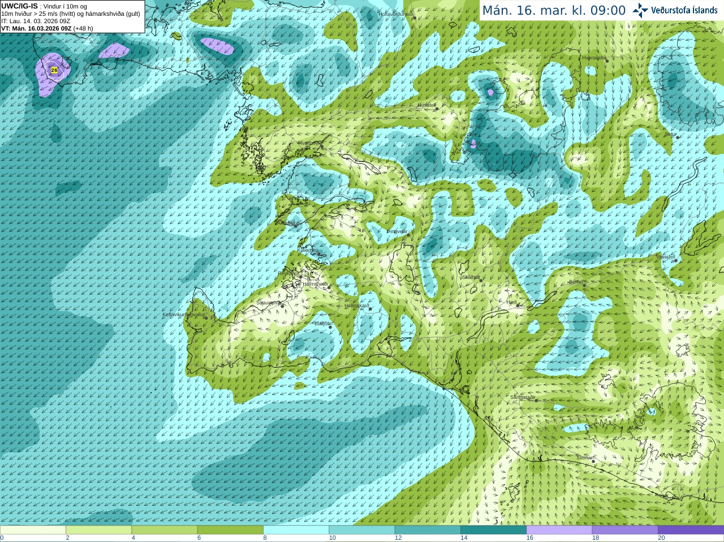
Task: Click the Setur station label
Action: 671,135
